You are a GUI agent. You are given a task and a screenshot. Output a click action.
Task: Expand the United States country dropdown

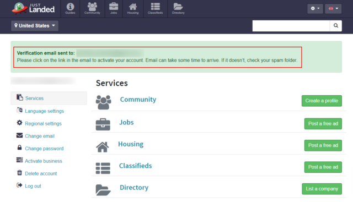click(35, 26)
